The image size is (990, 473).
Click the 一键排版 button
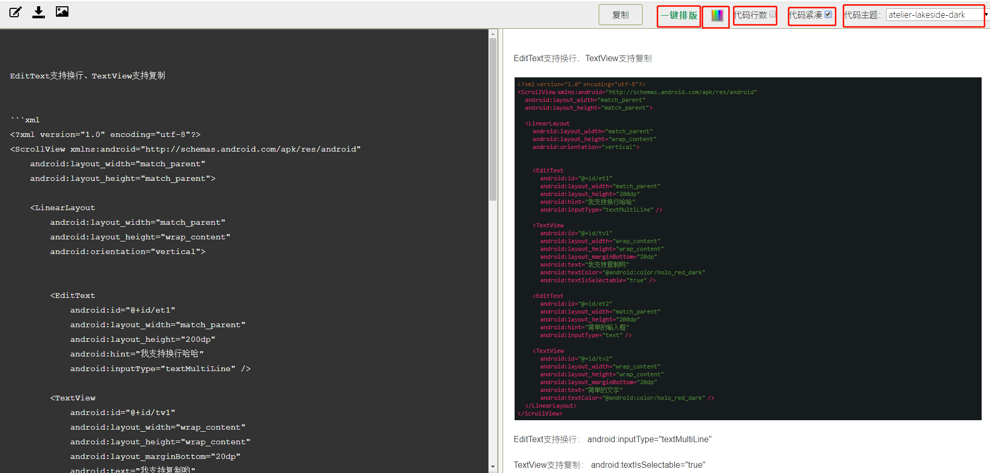(679, 16)
